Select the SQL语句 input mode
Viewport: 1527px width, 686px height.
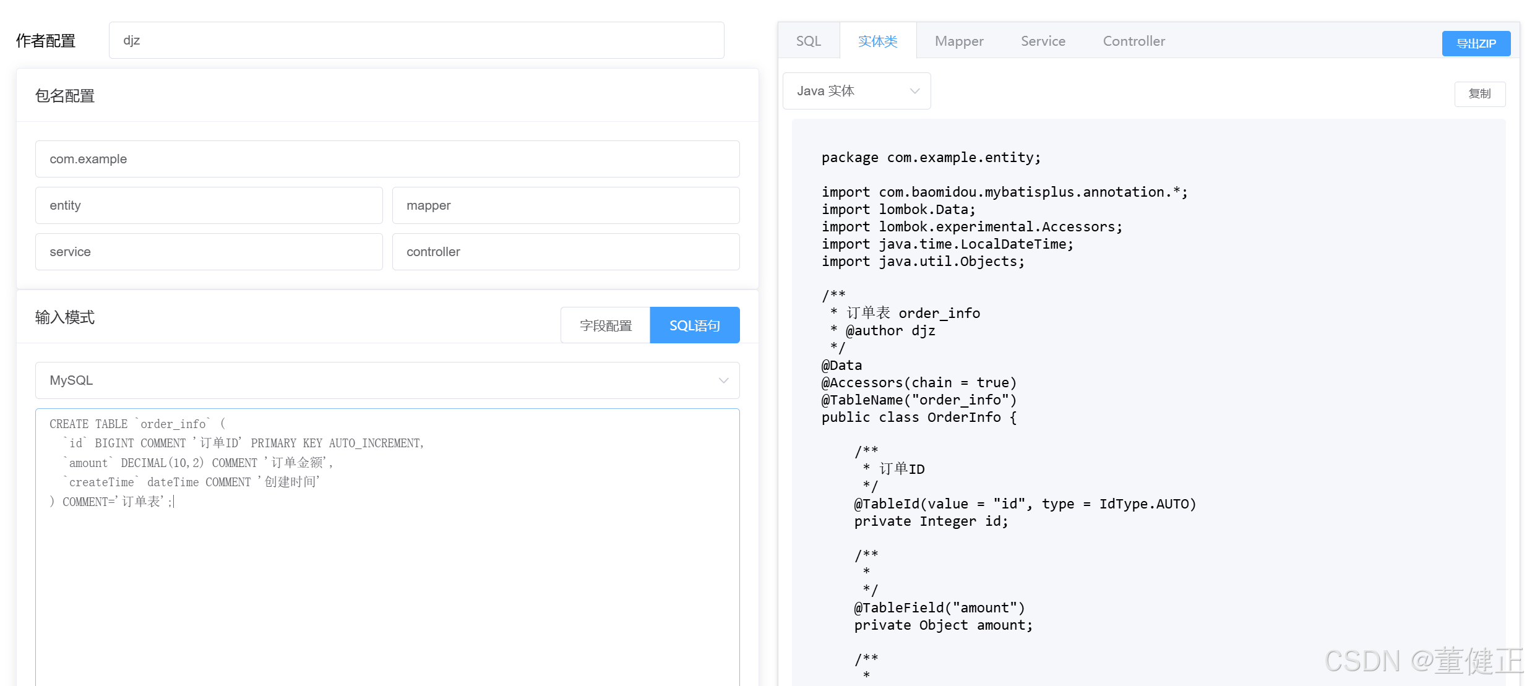click(694, 325)
